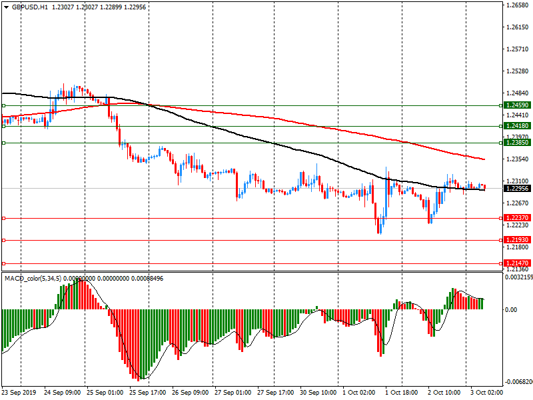Screen dimensions: 533x400
Task: Select the red 1.21470 price level label
Action: point(517,263)
